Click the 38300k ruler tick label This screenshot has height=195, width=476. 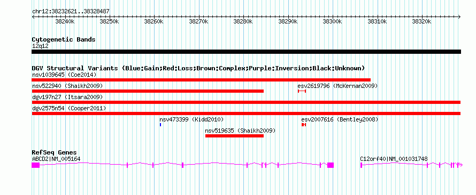point(333,21)
